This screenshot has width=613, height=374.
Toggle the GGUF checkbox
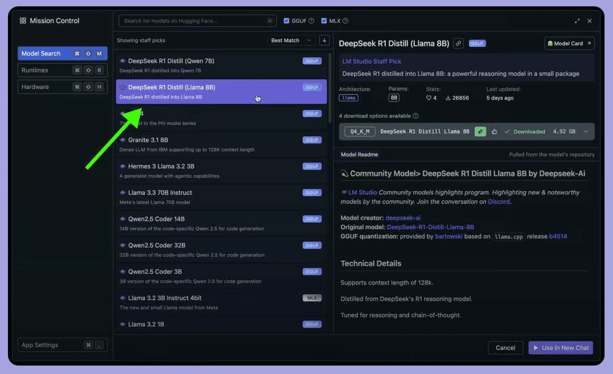click(x=287, y=21)
